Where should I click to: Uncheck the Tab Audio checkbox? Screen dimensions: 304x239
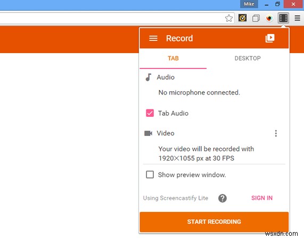point(150,113)
